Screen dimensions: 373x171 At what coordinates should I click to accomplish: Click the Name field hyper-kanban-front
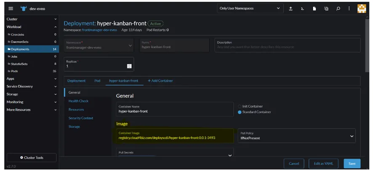click(x=174, y=45)
